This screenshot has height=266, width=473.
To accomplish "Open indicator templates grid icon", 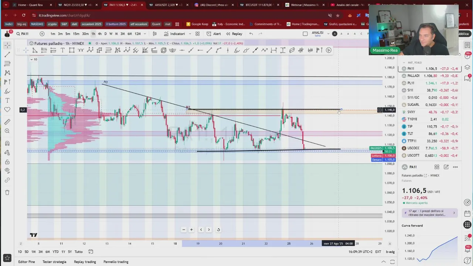I will [198, 34].
